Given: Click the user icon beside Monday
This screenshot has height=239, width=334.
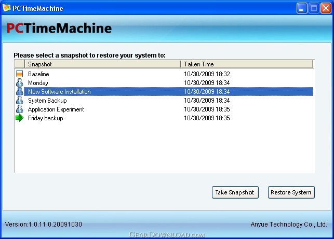Looking at the screenshot, I should coord(19,82).
